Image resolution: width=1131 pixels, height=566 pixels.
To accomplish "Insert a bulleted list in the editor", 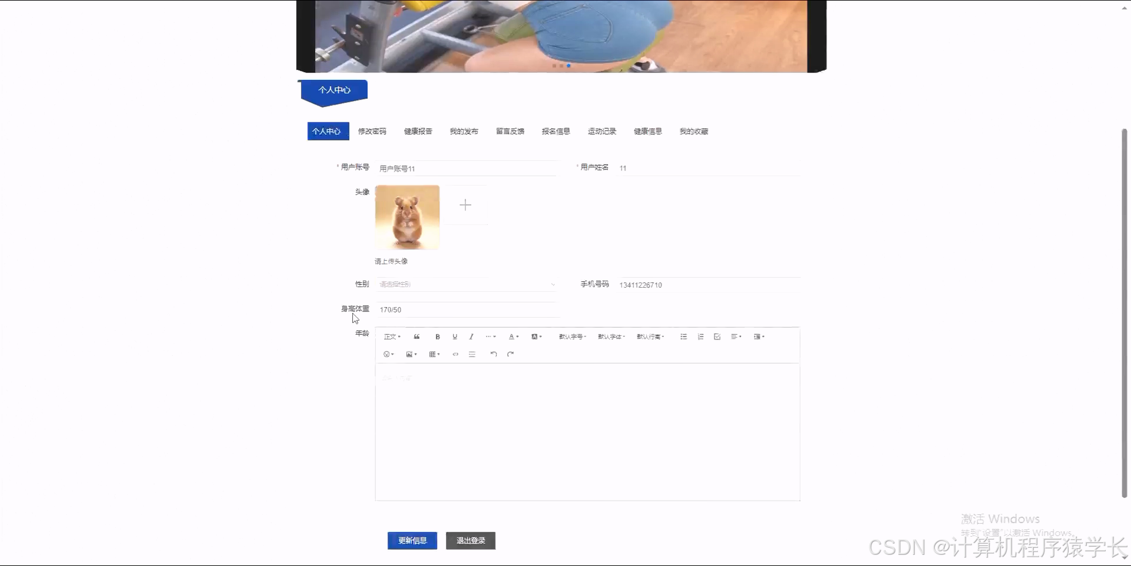I will coord(683,337).
